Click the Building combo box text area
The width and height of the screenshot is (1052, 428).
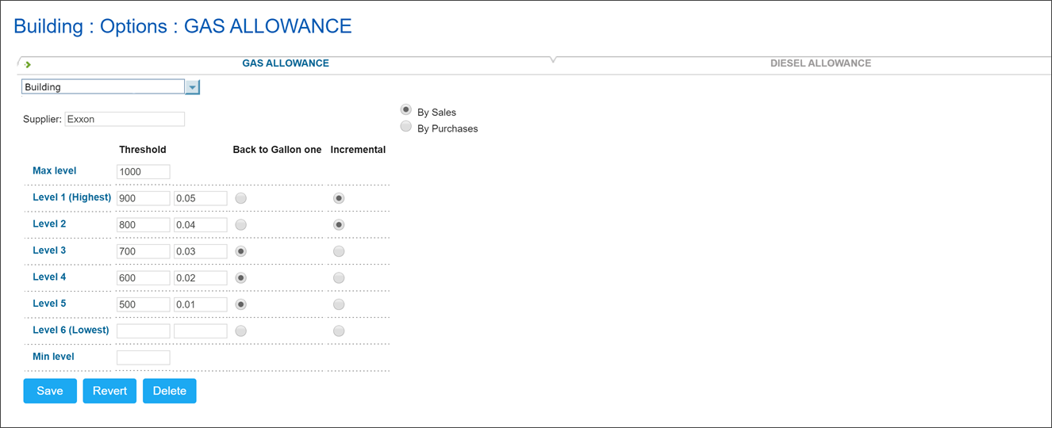(103, 87)
